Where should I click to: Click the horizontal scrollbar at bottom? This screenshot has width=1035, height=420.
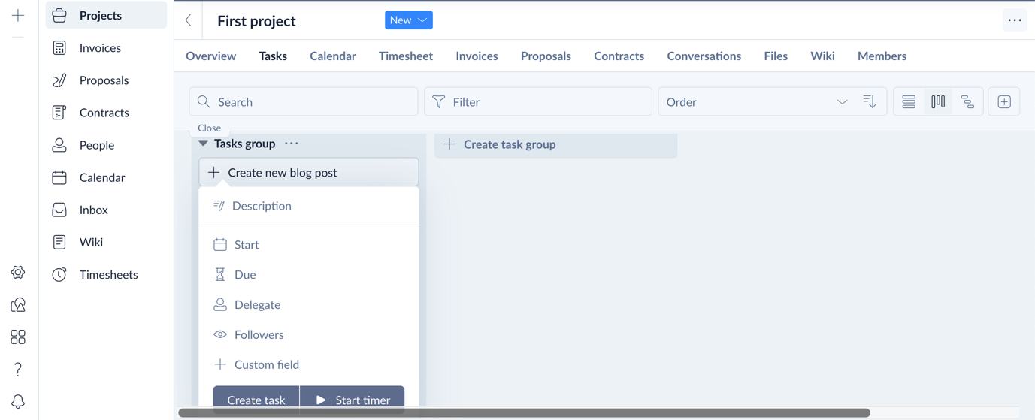pos(524,412)
